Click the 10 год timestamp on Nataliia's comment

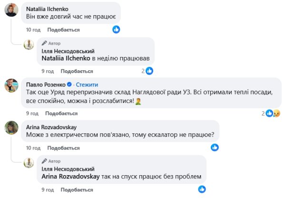click(x=33, y=29)
